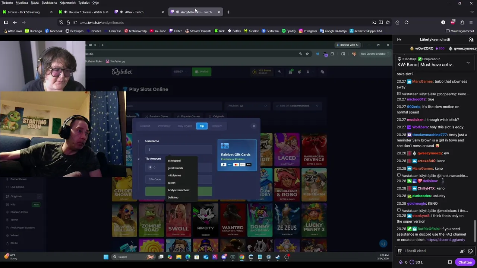
Task: Toggle the browser sidebar icon
Action: coord(6,22)
